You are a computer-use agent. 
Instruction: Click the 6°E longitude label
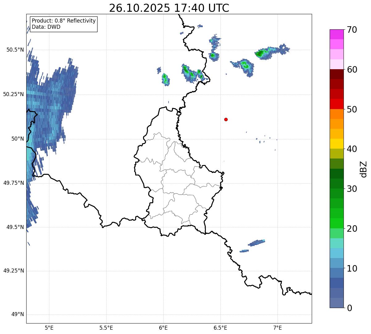pos(163,328)
